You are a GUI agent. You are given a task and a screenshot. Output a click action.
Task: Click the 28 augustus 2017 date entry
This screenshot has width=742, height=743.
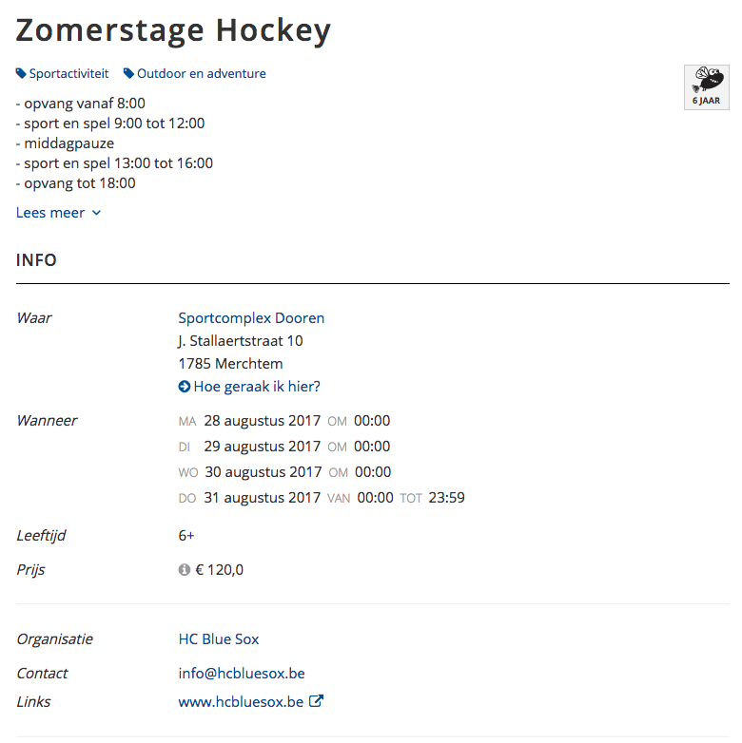point(263,421)
